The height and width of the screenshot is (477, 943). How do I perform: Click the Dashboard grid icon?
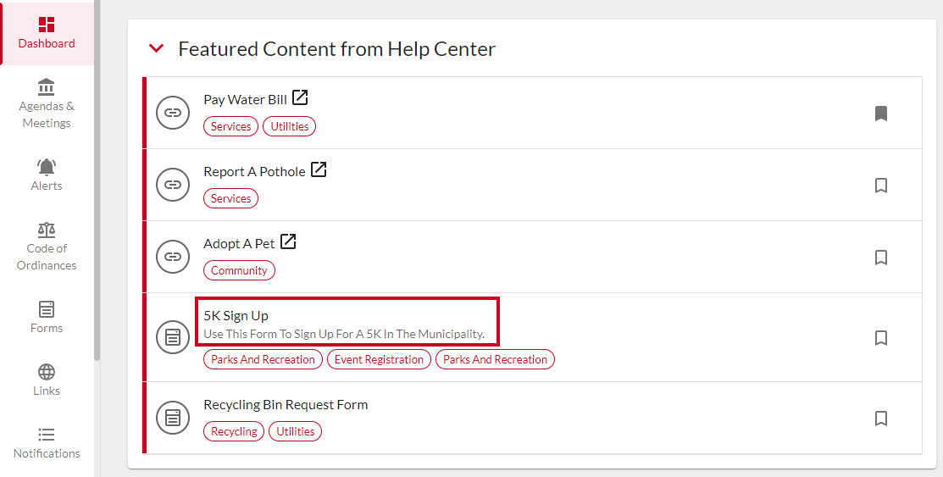click(47, 24)
